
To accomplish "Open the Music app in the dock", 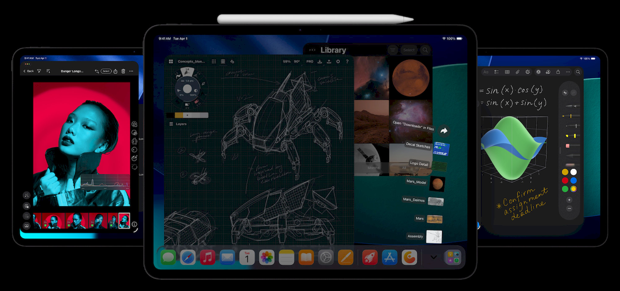I will click(x=207, y=258).
